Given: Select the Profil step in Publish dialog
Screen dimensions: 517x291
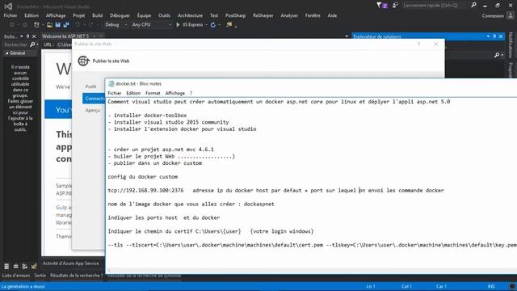Looking at the screenshot, I should tap(90, 86).
